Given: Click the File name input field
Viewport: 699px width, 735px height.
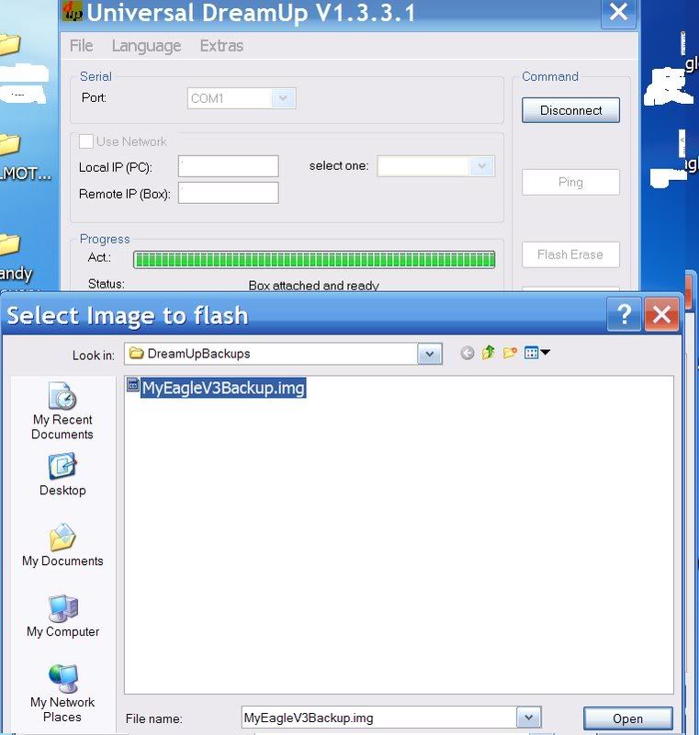Looking at the screenshot, I should (x=379, y=718).
